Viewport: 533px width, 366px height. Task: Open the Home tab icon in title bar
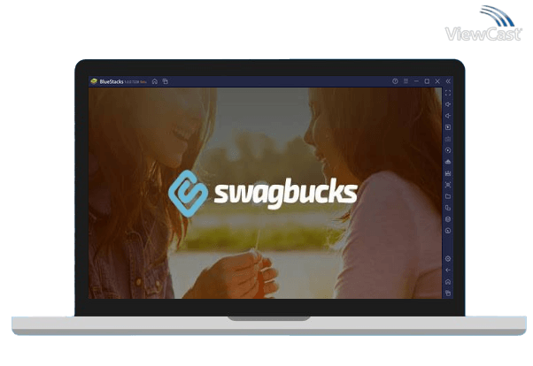click(155, 81)
